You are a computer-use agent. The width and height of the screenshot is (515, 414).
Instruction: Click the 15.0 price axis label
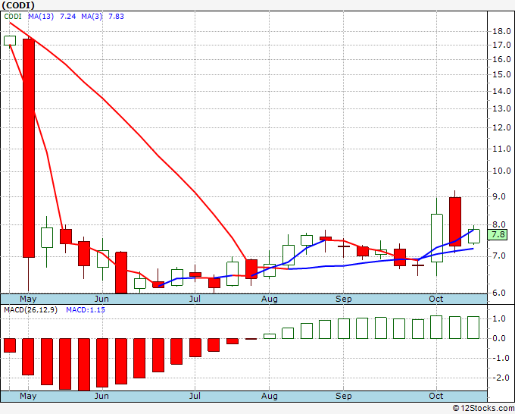click(x=501, y=74)
